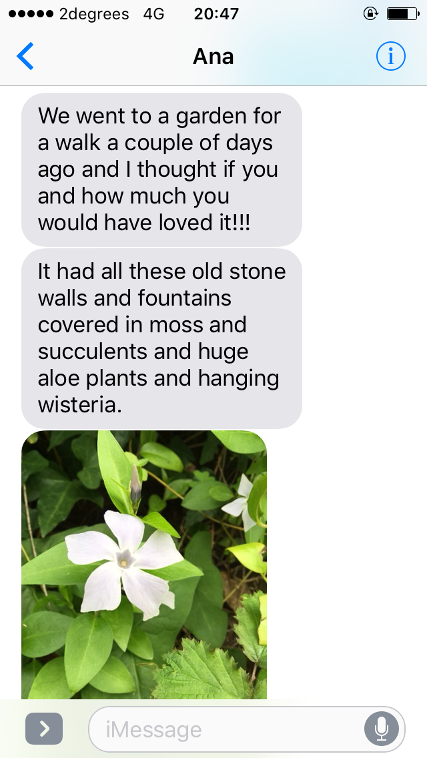This screenshot has width=427, height=758.
Task: Tap the word "wisteria." in the message
Action: [x=80, y=404]
